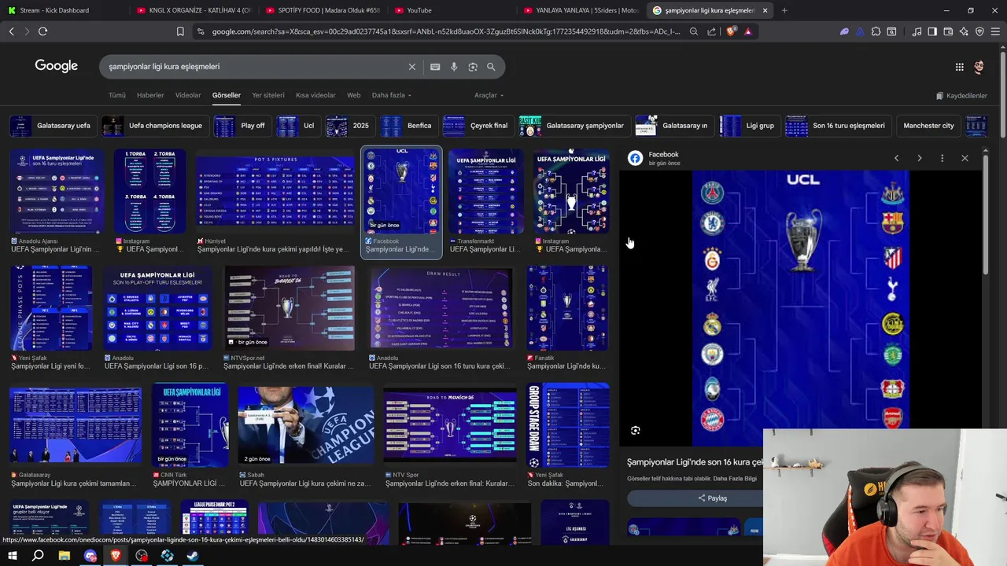The height and width of the screenshot is (566, 1007).
Task: Reload the current page
Action: pyautogui.click(x=42, y=31)
